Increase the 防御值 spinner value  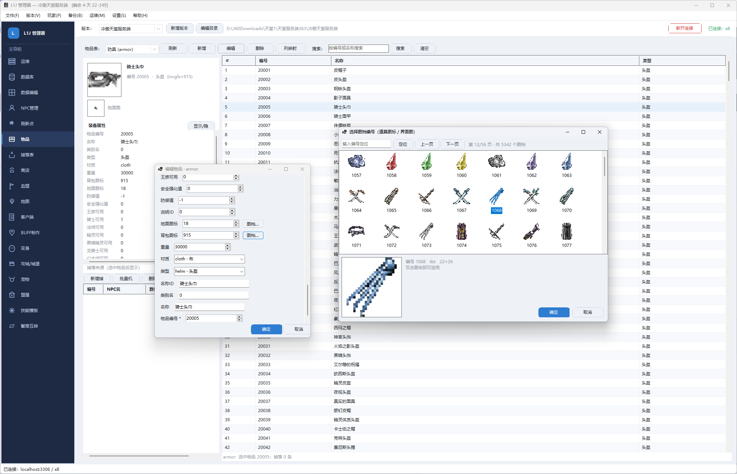pos(232,198)
